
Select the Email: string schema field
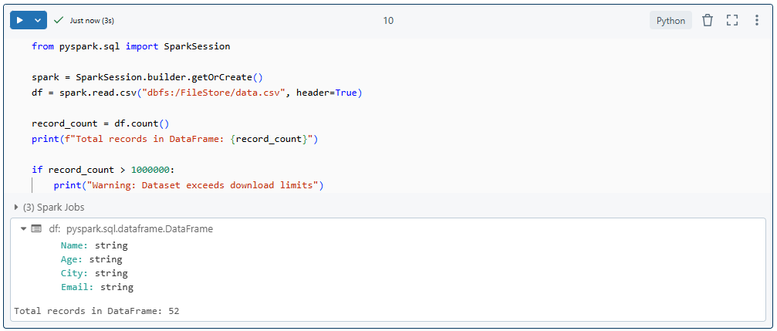click(x=96, y=287)
